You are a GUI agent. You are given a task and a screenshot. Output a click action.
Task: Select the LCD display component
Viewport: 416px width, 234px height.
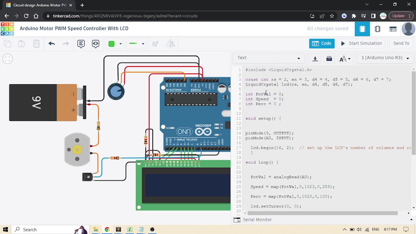183,186
